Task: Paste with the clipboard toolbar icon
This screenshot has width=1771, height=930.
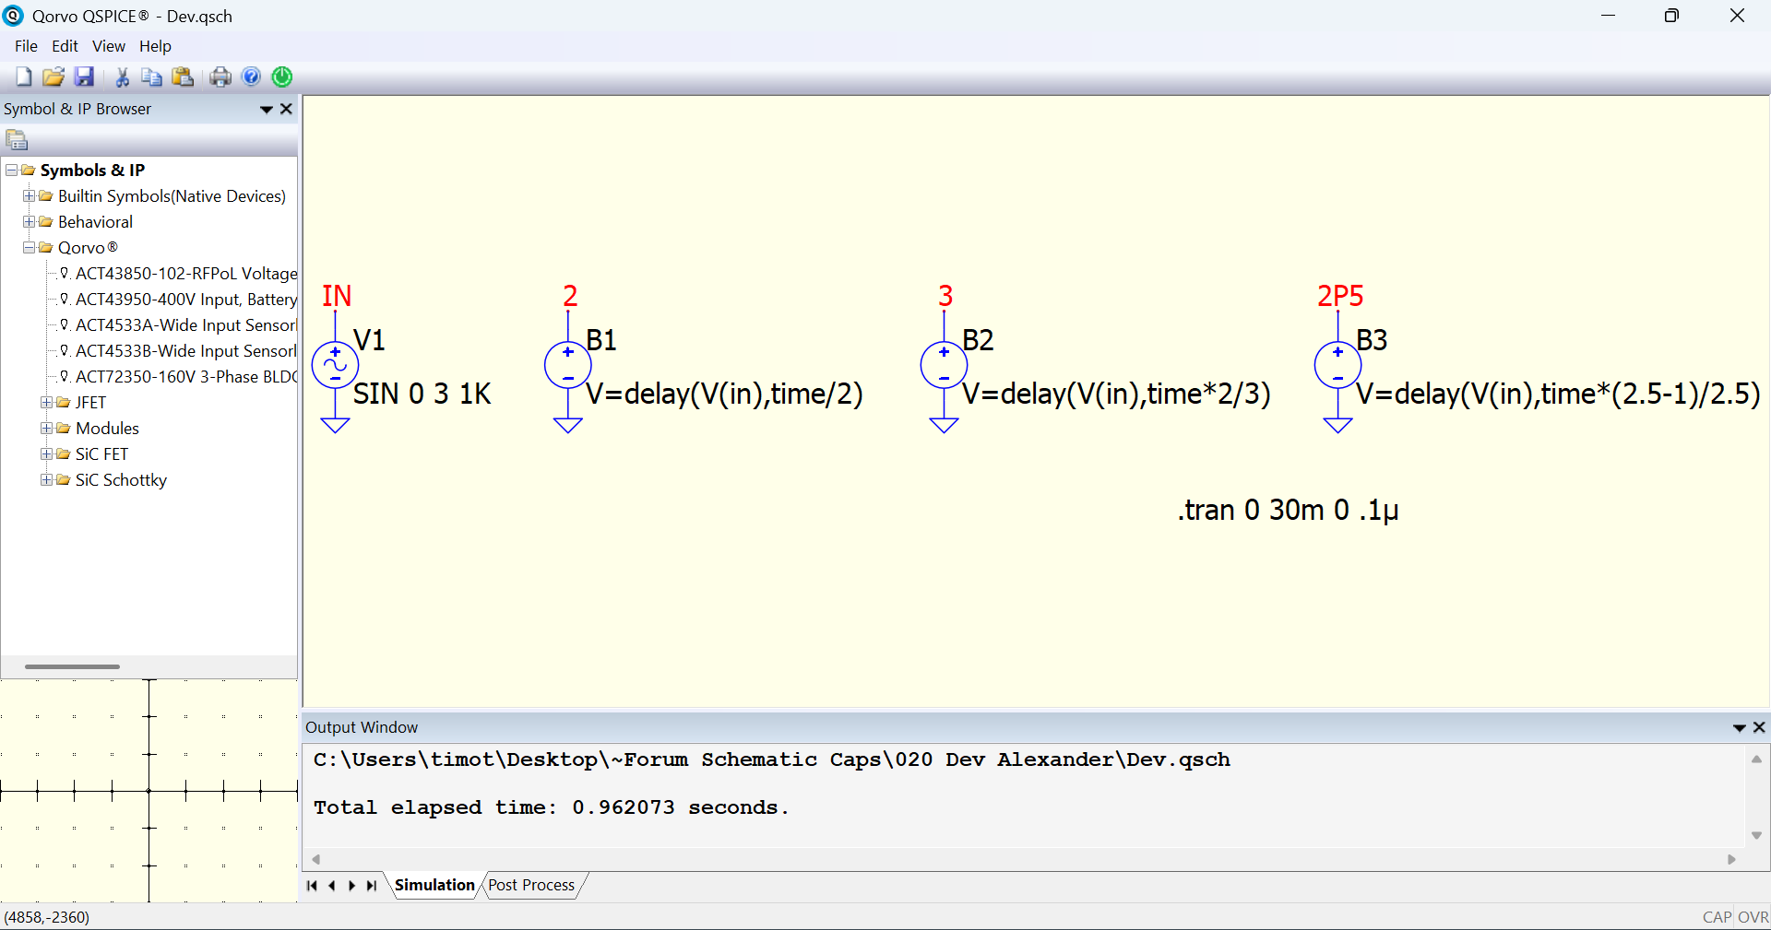Action: [x=183, y=77]
